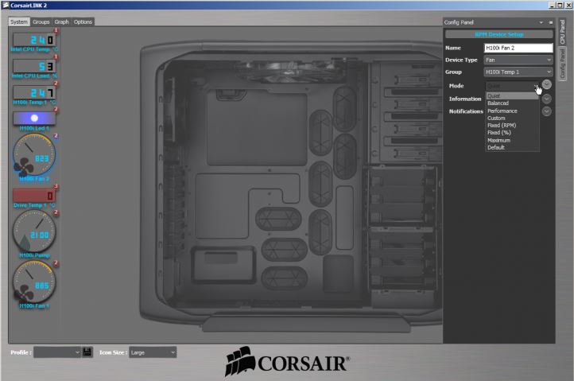The height and width of the screenshot is (381, 574).
Task: Open the Icon Size dropdown
Action: 153,352
